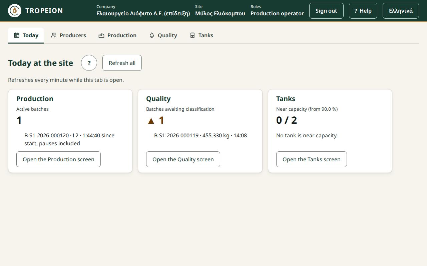This screenshot has height=266, width=427.
Task: Click the Quality card title
Action: tap(158, 99)
